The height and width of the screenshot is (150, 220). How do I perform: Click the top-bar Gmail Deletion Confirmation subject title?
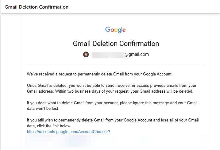click(x=37, y=7)
